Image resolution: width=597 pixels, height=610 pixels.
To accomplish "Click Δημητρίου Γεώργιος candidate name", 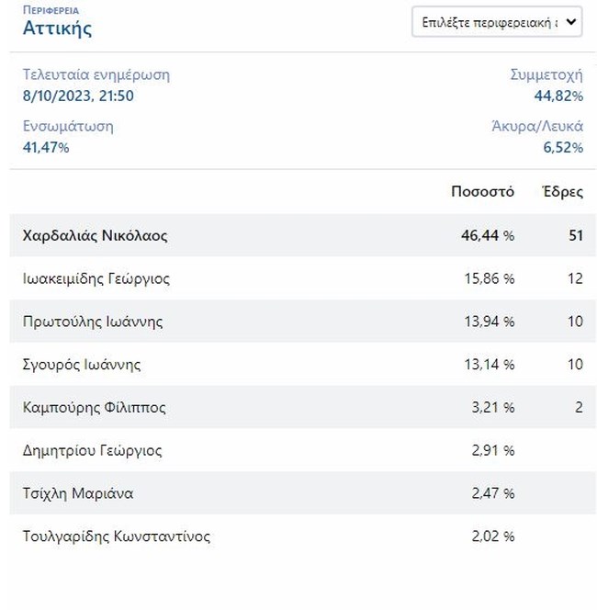I will pyautogui.click(x=93, y=450).
